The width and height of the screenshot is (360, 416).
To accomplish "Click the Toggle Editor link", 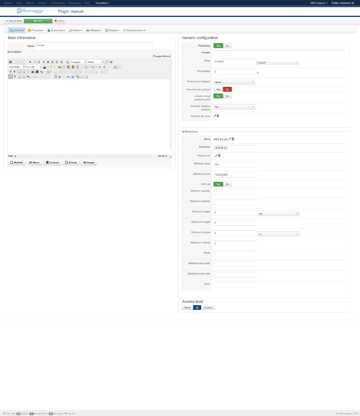I will point(162,56).
